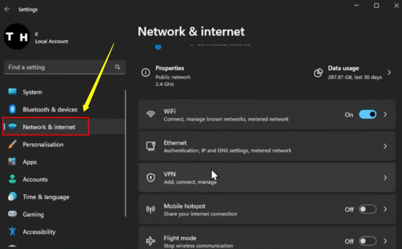Click the search magnifier icon

pyautogui.click(x=117, y=67)
